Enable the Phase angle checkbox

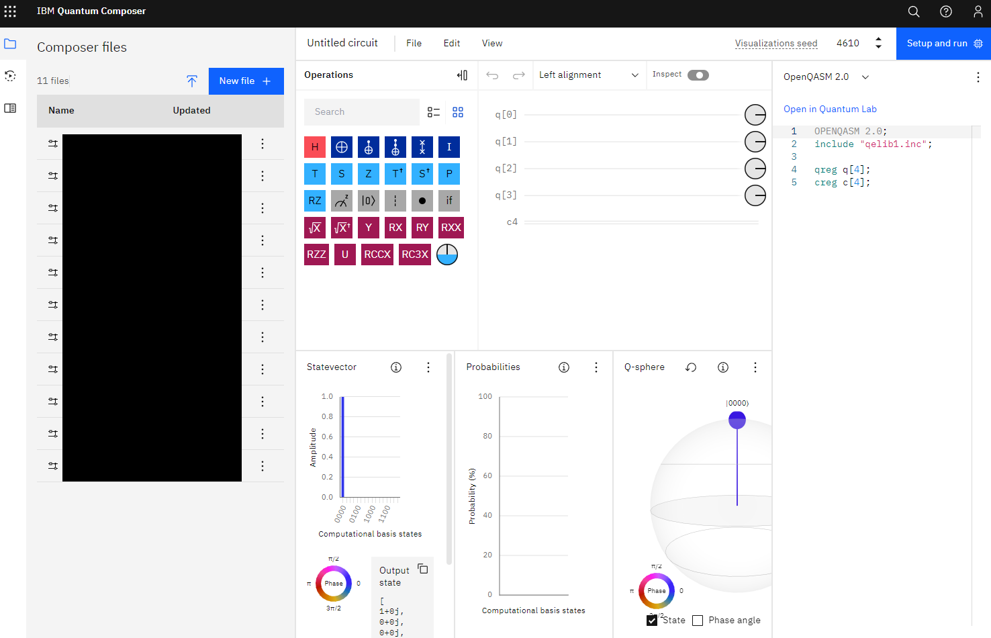coord(698,621)
